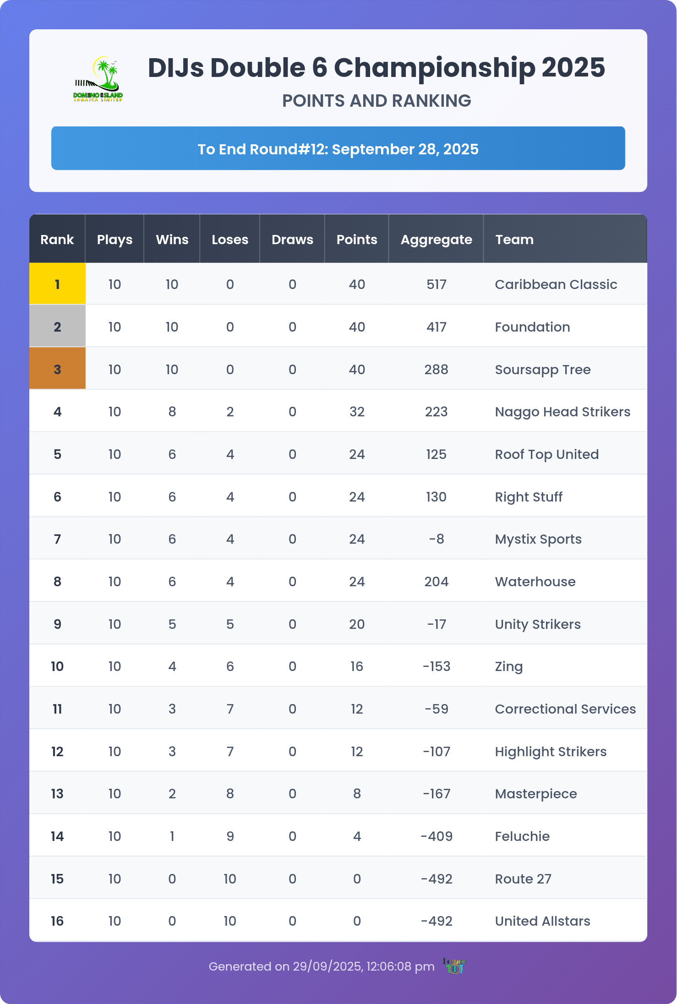Viewport: 677px width, 1004px height.
Task: Select the bronze rank 3 cell
Action: (57, 369)
